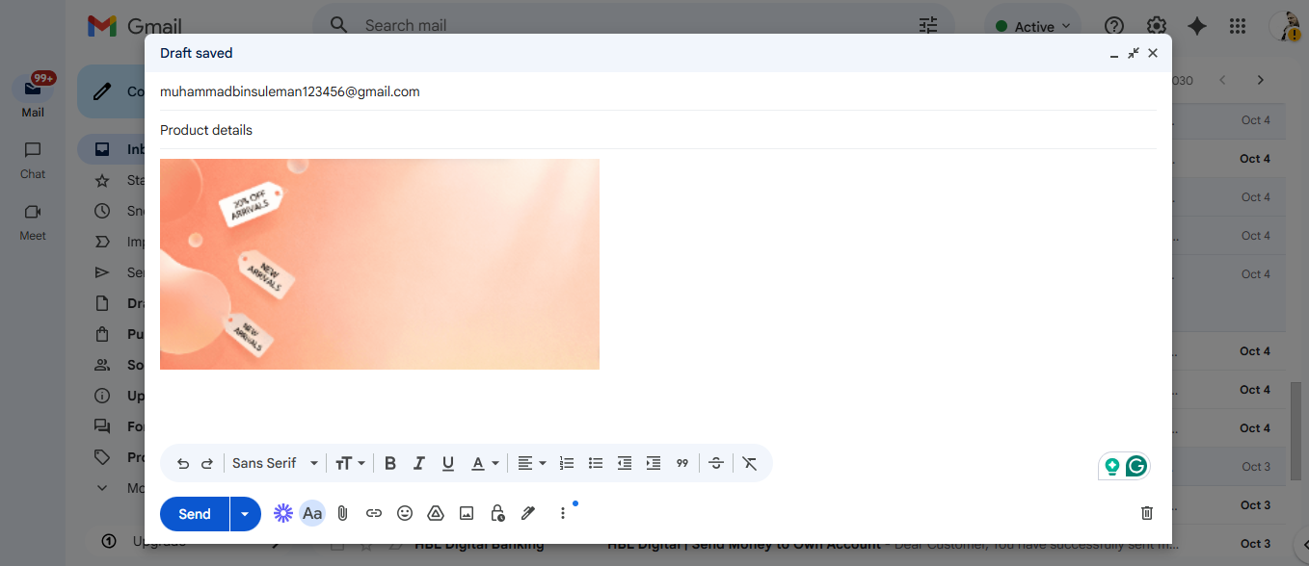Insert a link into the email
The image size is (1309, 566).
(374, 513)
